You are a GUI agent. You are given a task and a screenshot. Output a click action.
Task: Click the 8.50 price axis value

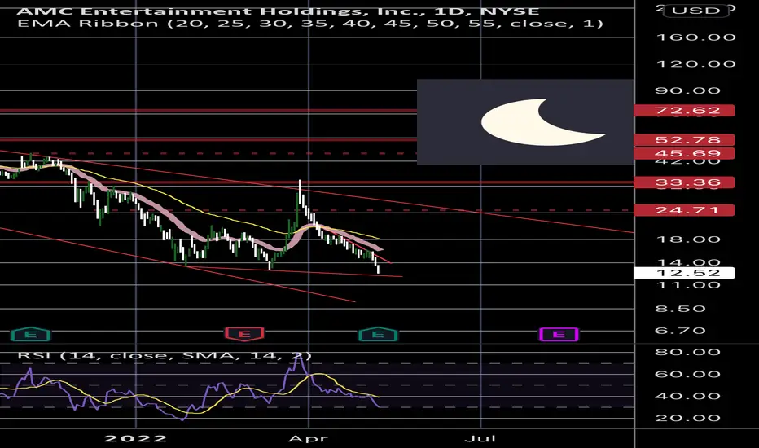[x=680, y=309]
